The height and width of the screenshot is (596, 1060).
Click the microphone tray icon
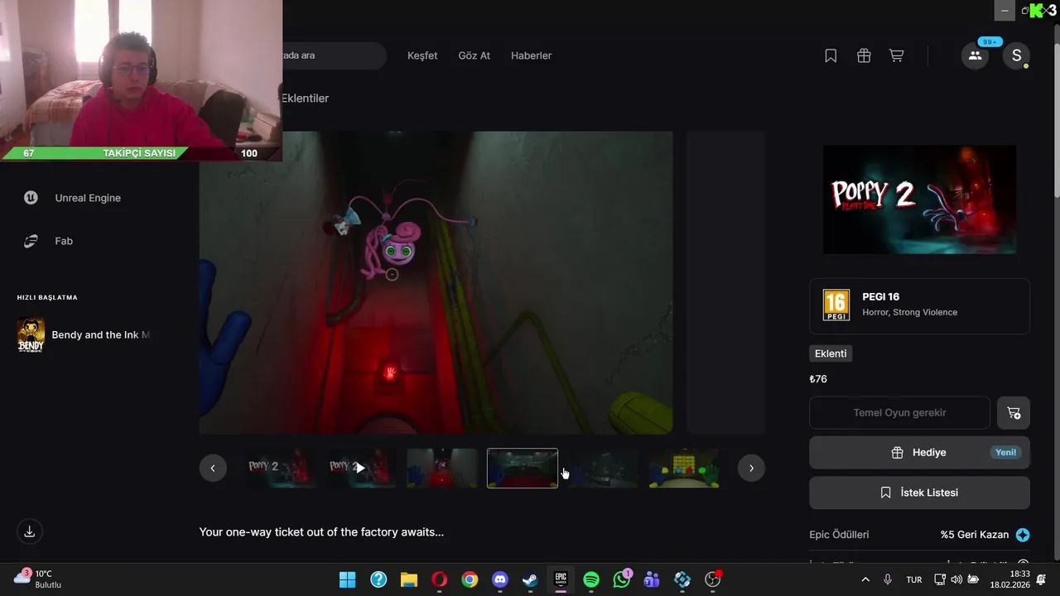tap(888, 579)
